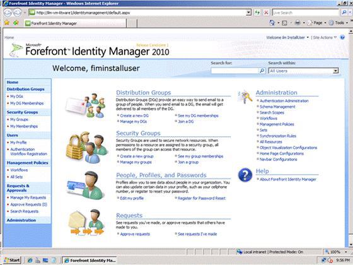This screenshot has width=353, height=265.
Task: Select the Forefront Identity Manager browser tab
Action: [75, 23]
